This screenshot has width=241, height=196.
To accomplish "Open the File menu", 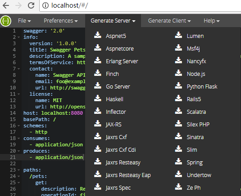I will (x=24, y=21).
